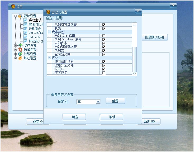Click the list scrollbar up arrow
The height and width of the screenshot is (152, 194).
click(x=135, y=25)
